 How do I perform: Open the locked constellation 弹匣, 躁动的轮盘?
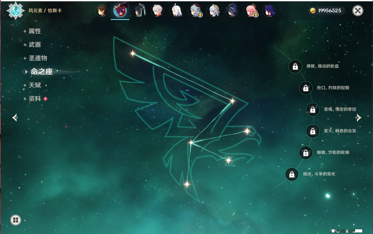coord(295,66)
